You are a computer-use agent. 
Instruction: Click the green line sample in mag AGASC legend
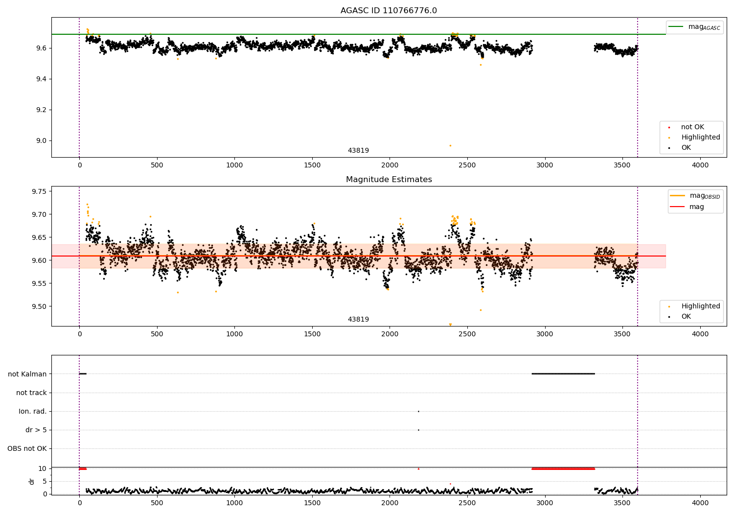click(x=677, y=27)
